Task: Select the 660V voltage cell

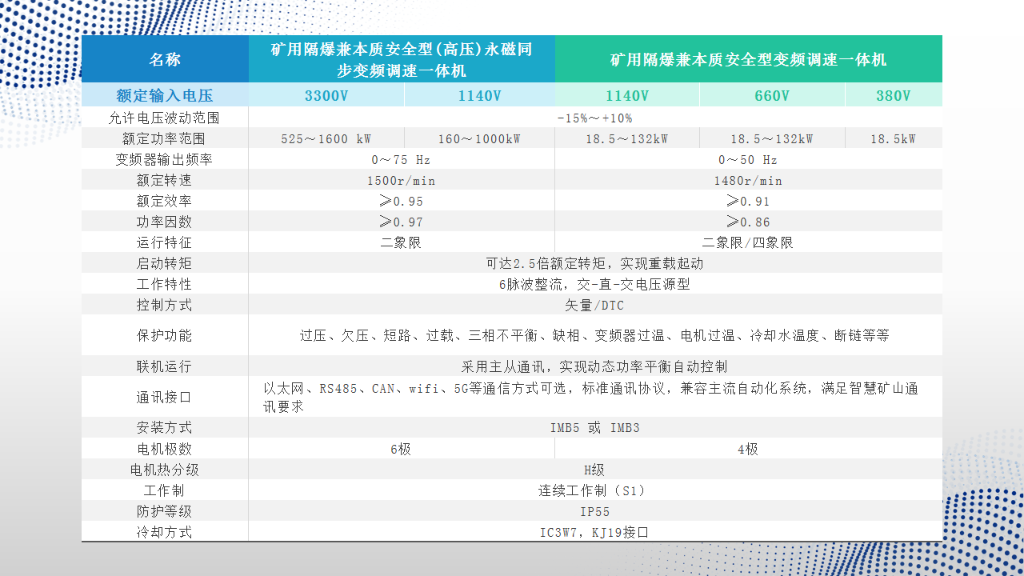Action: click(x=772, y=96)
